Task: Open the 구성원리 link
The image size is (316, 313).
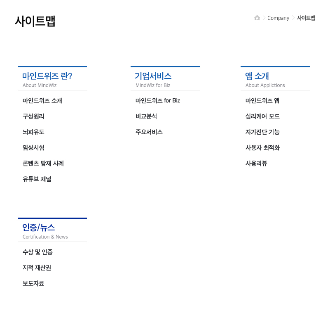Action: click(x=33, y=116)
